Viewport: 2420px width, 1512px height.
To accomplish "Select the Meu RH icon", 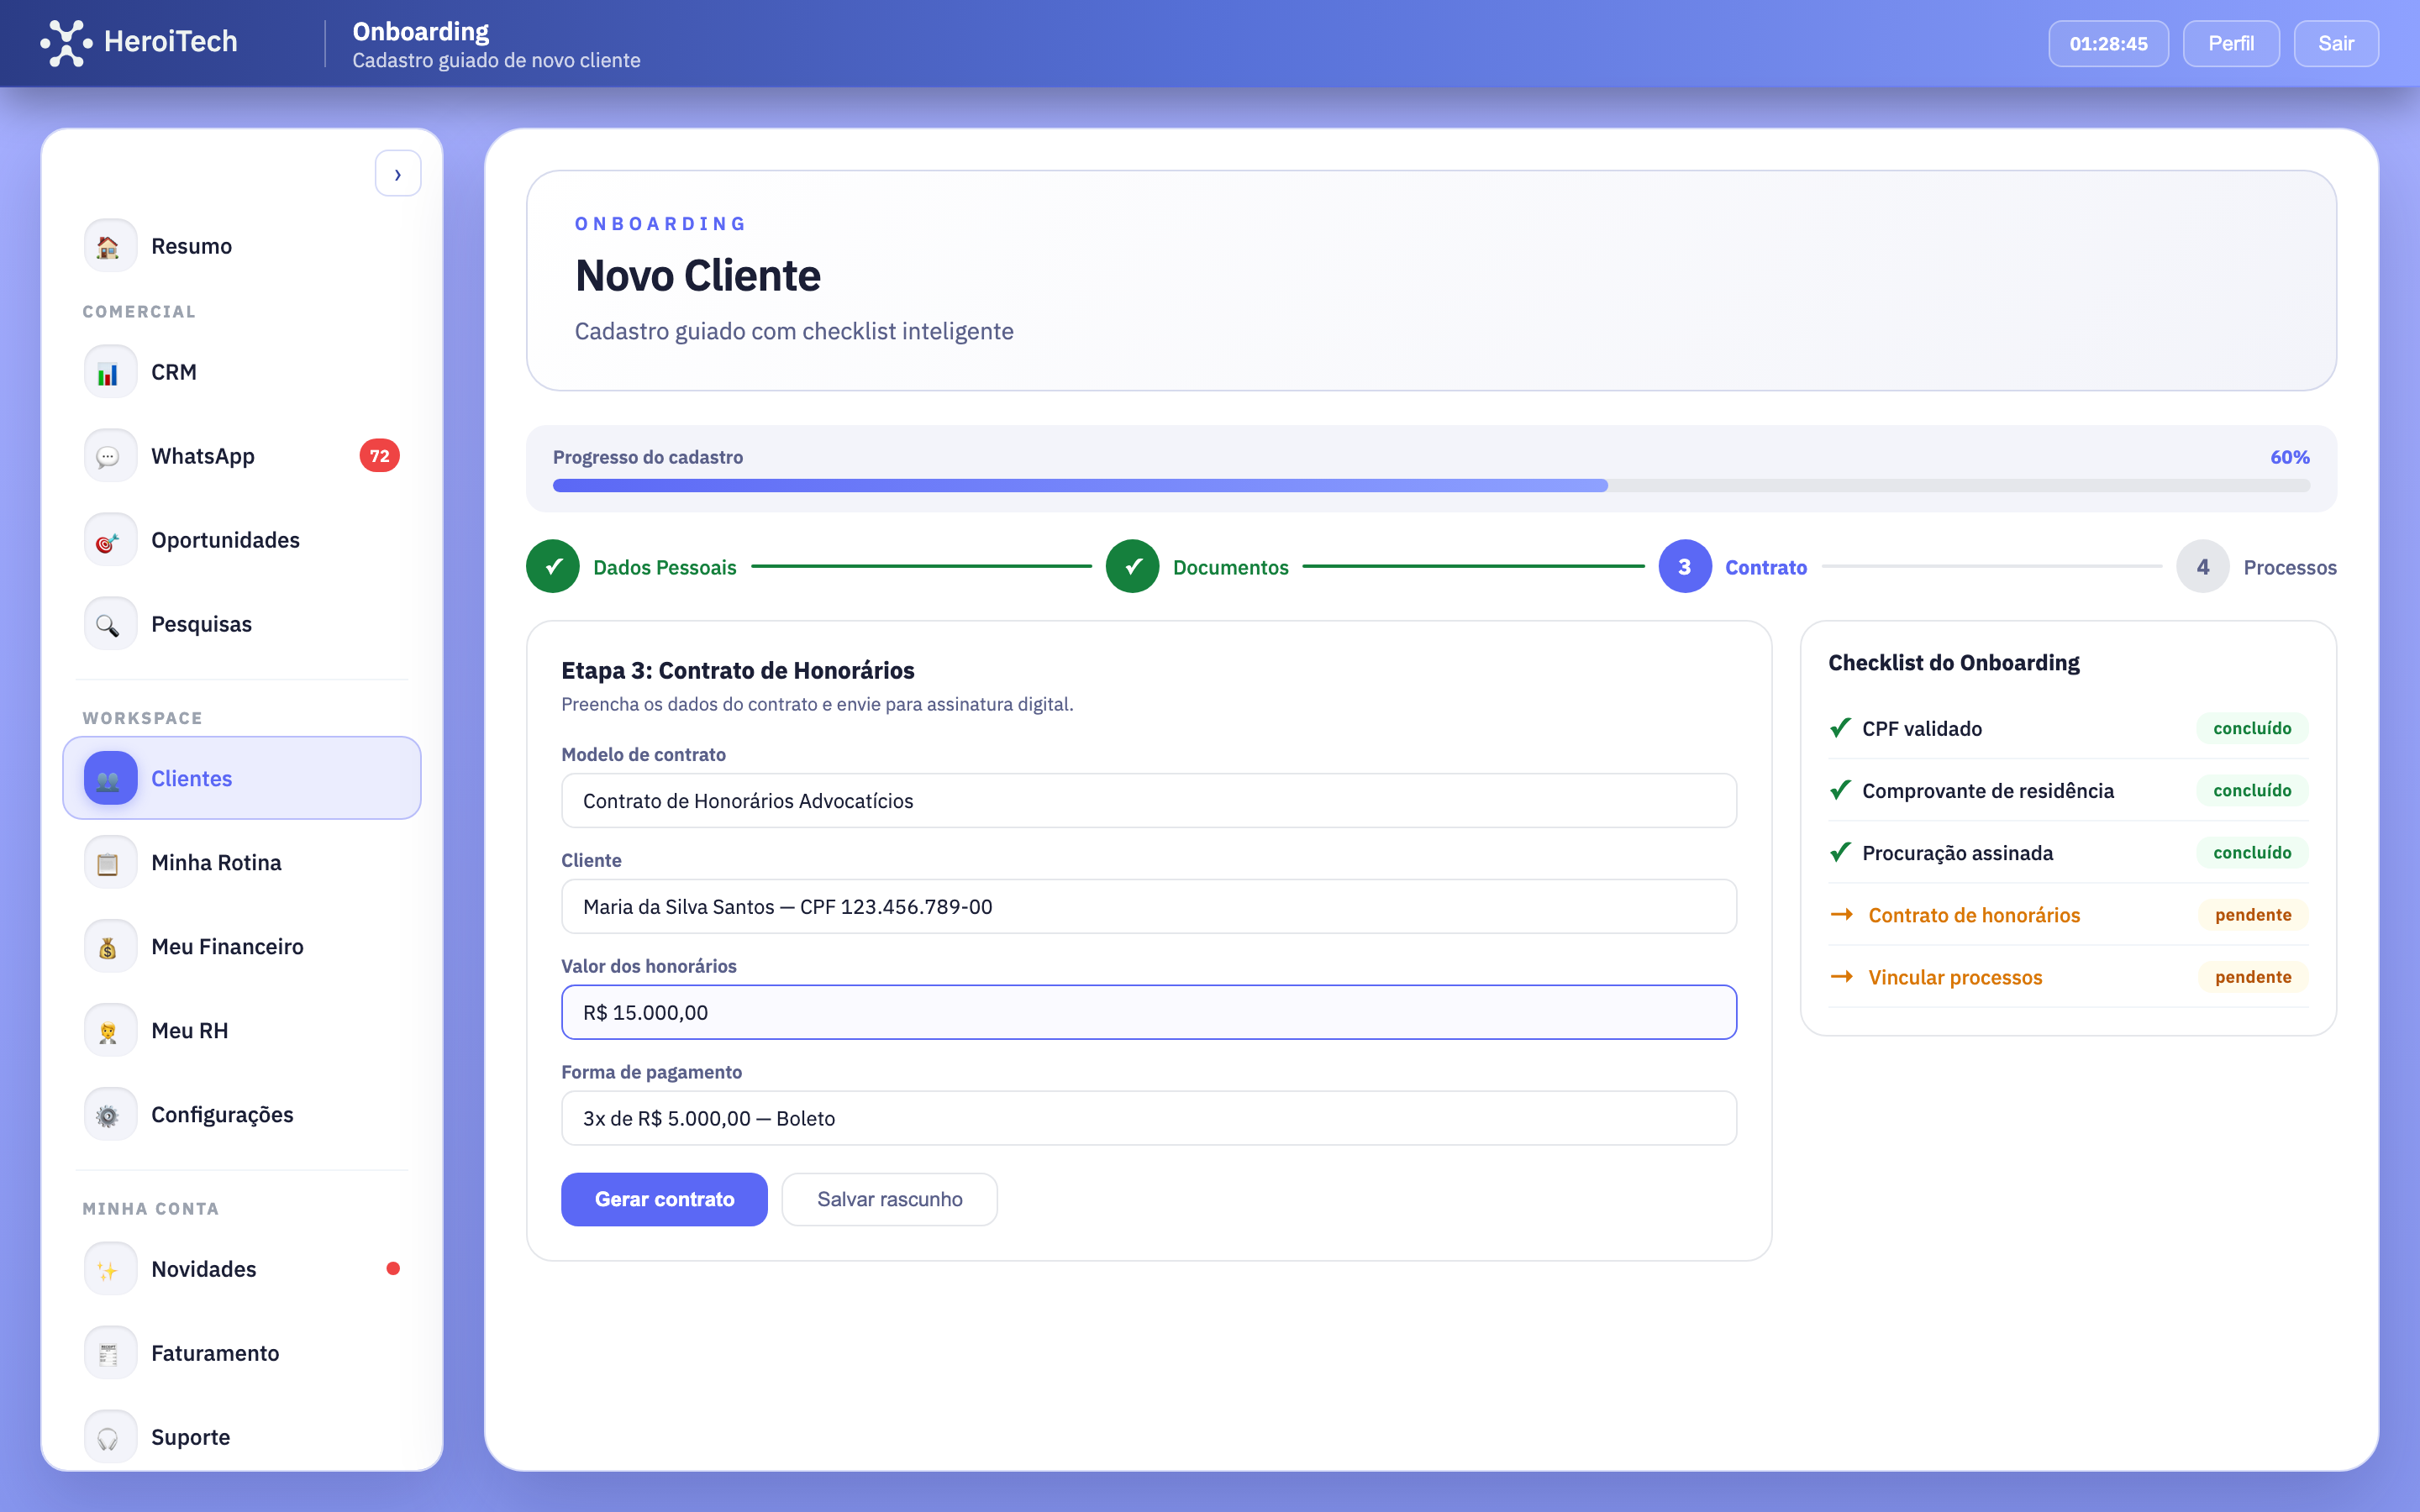I will coord(110,1029).
